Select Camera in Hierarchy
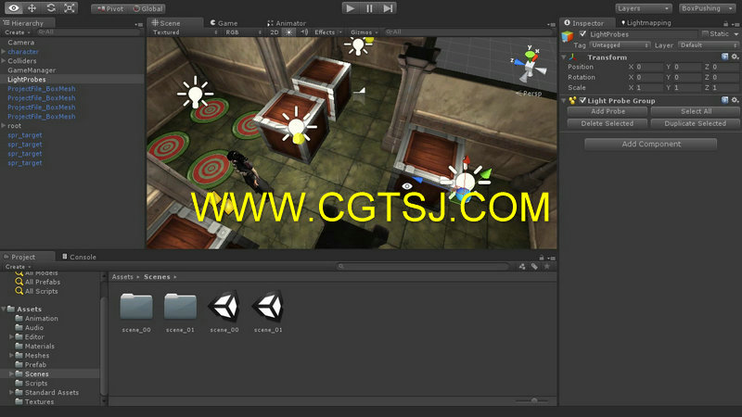The image size is (742, 417). [20, 42]
